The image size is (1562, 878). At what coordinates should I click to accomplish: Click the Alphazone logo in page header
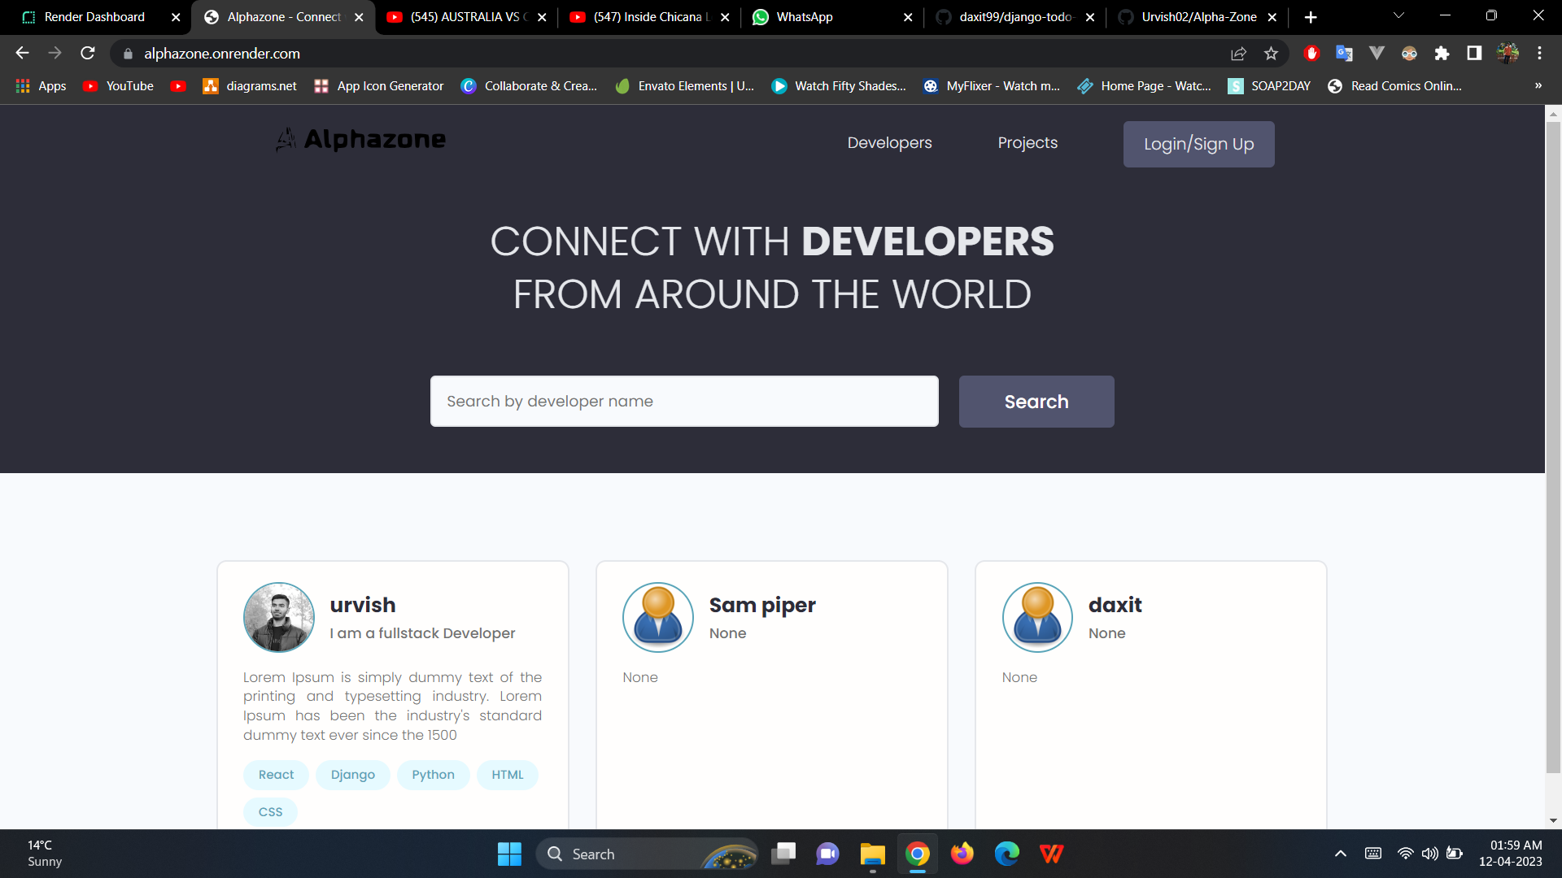(x=360, y=139)
